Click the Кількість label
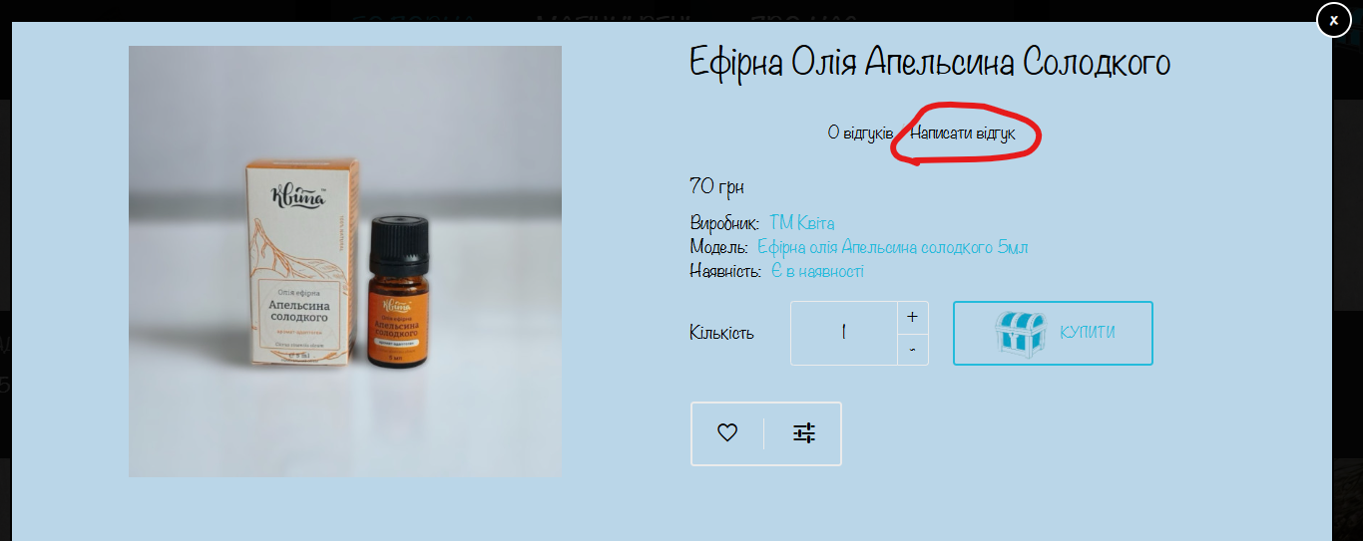Image resolution: width=1363 pixels, height=541 pixels. (721, 333)
